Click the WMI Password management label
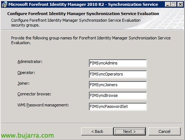Viewport: 185px width, 140px height. tap(43, 105)
